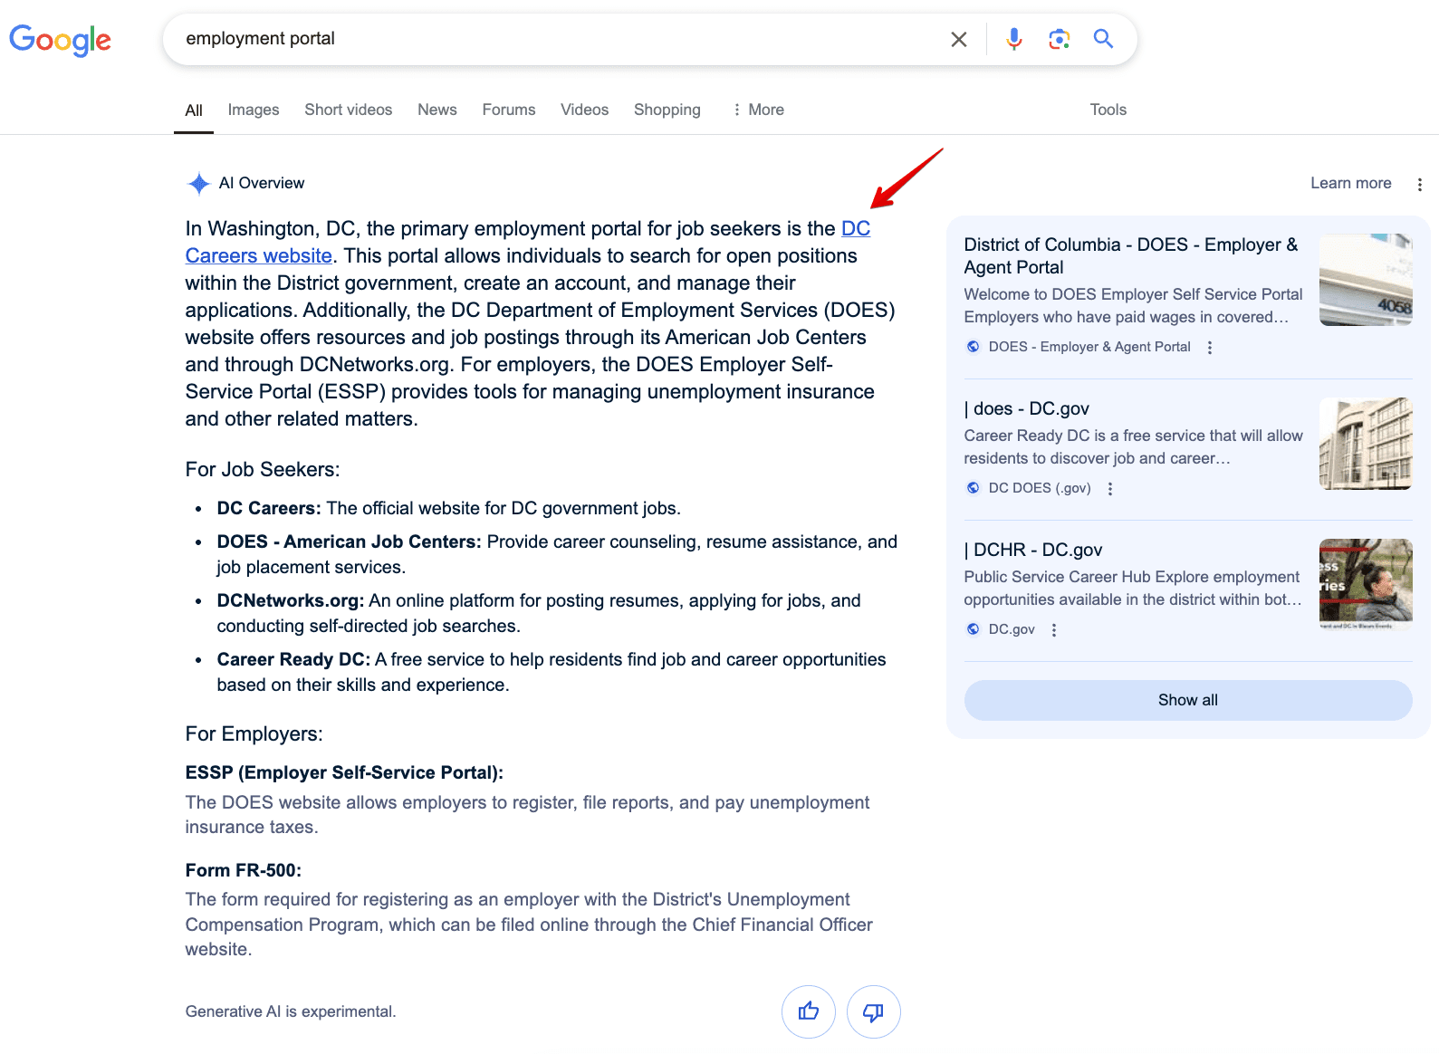Select the All results tab

194,110
